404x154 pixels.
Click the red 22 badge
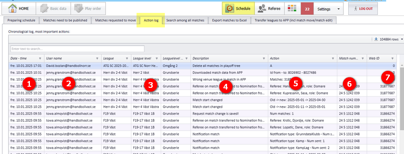307,9
